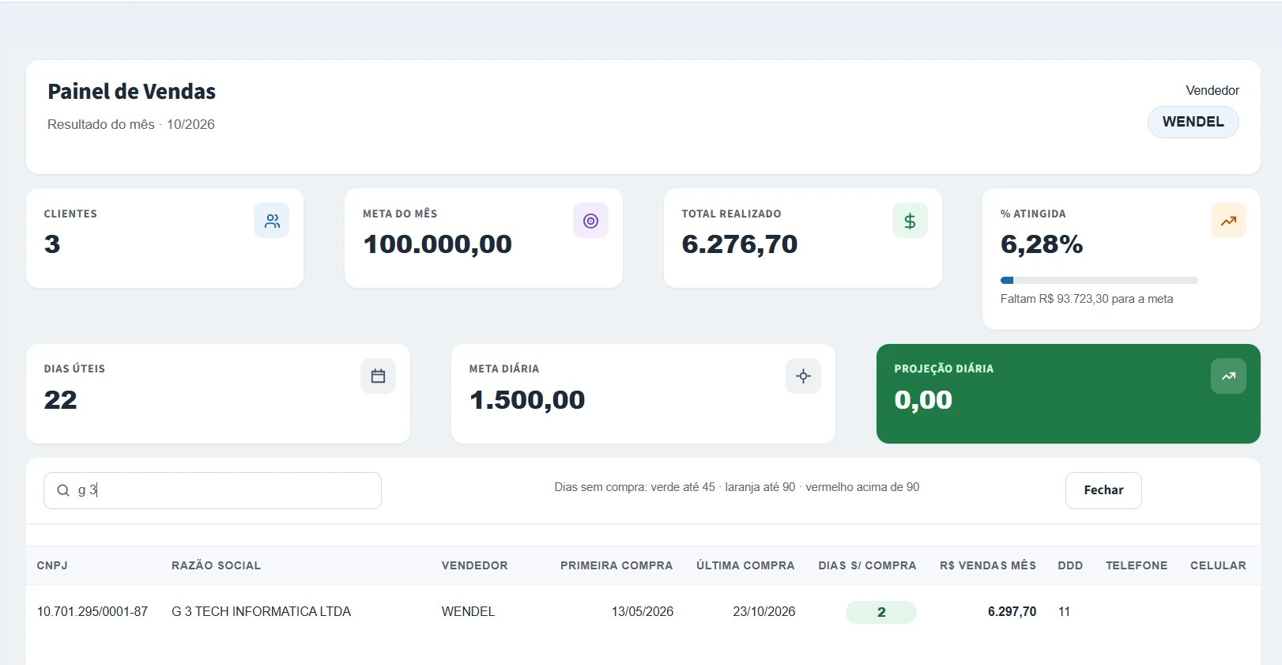
Task: Click the Razão Social column header
Action: [216, 565]
